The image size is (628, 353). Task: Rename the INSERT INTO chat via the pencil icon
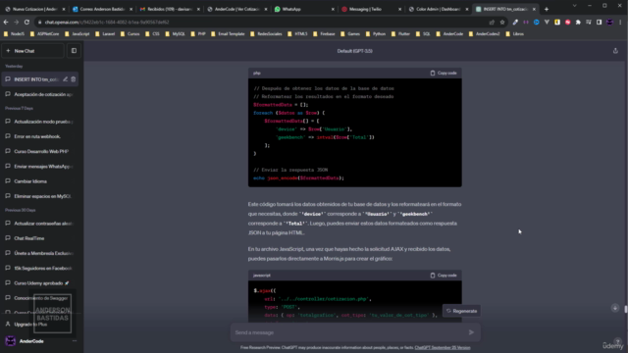(66, 79)
